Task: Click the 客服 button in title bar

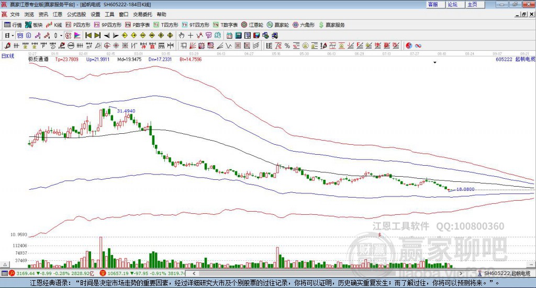Action: (435, 4)
